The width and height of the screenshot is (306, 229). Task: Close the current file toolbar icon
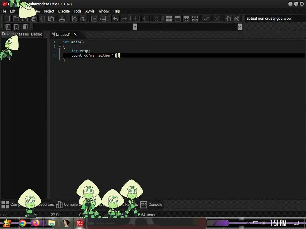coord(42,19)
